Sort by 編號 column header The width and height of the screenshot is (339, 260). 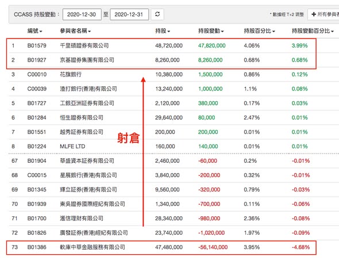pyautogui.click(x=34, y=31)
